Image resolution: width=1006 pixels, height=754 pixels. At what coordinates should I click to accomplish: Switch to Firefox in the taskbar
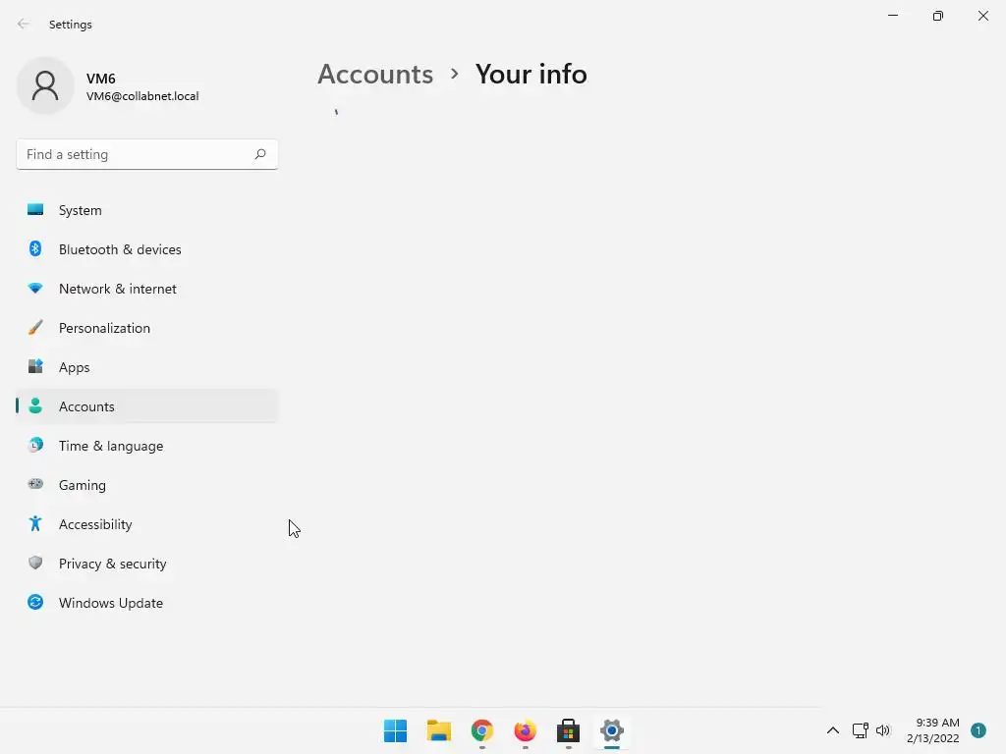pos(525,730)
